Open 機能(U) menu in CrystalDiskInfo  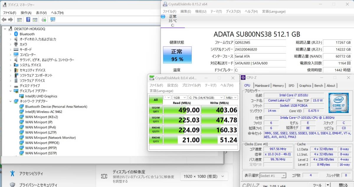point(201,12)
